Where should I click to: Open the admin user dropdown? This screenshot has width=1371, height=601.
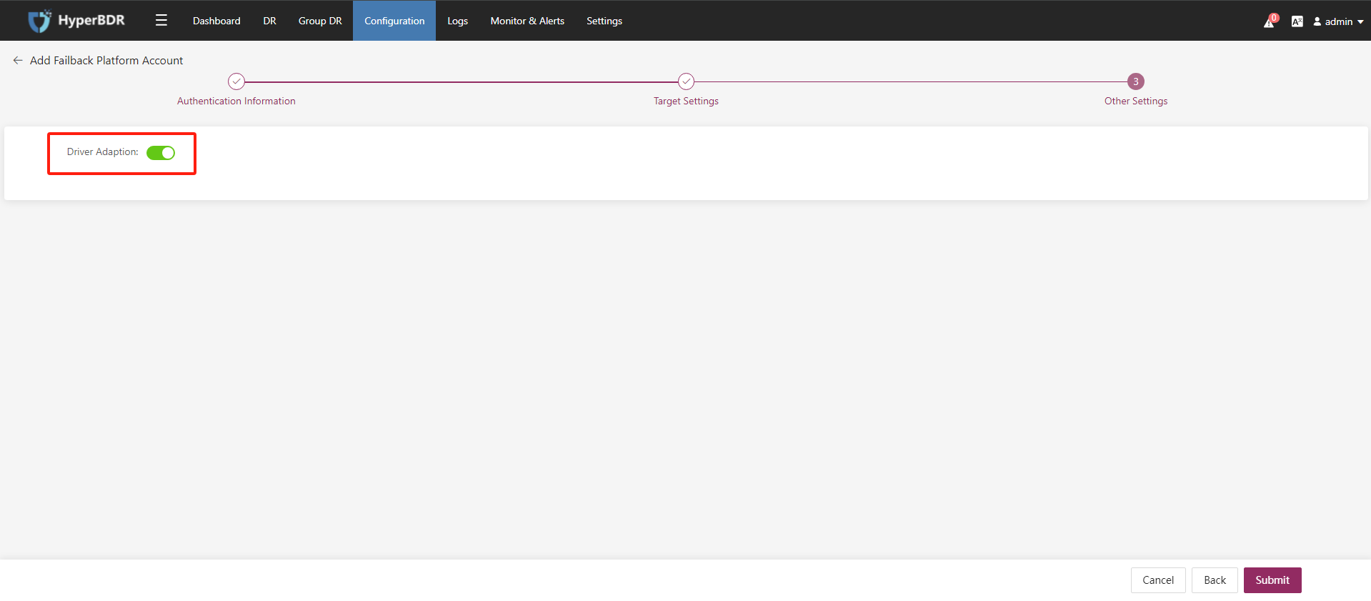(1338, 21)
